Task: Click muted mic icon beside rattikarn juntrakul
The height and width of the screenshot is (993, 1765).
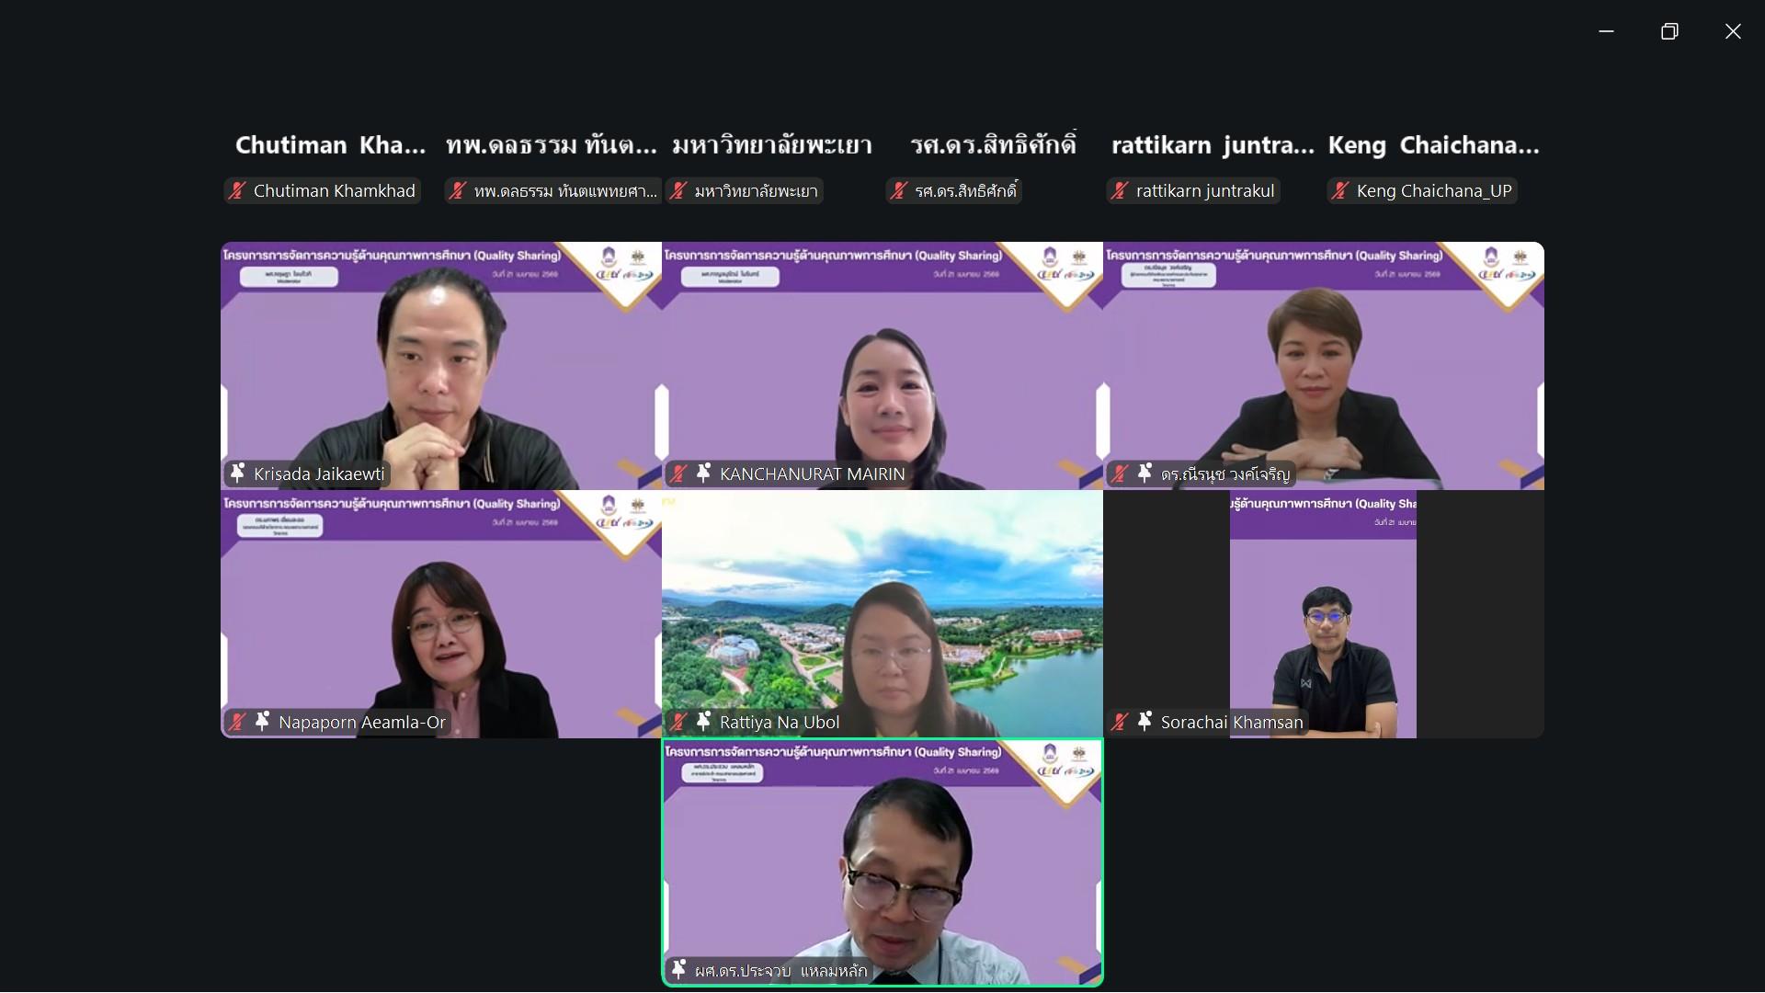Action: 1120,191
